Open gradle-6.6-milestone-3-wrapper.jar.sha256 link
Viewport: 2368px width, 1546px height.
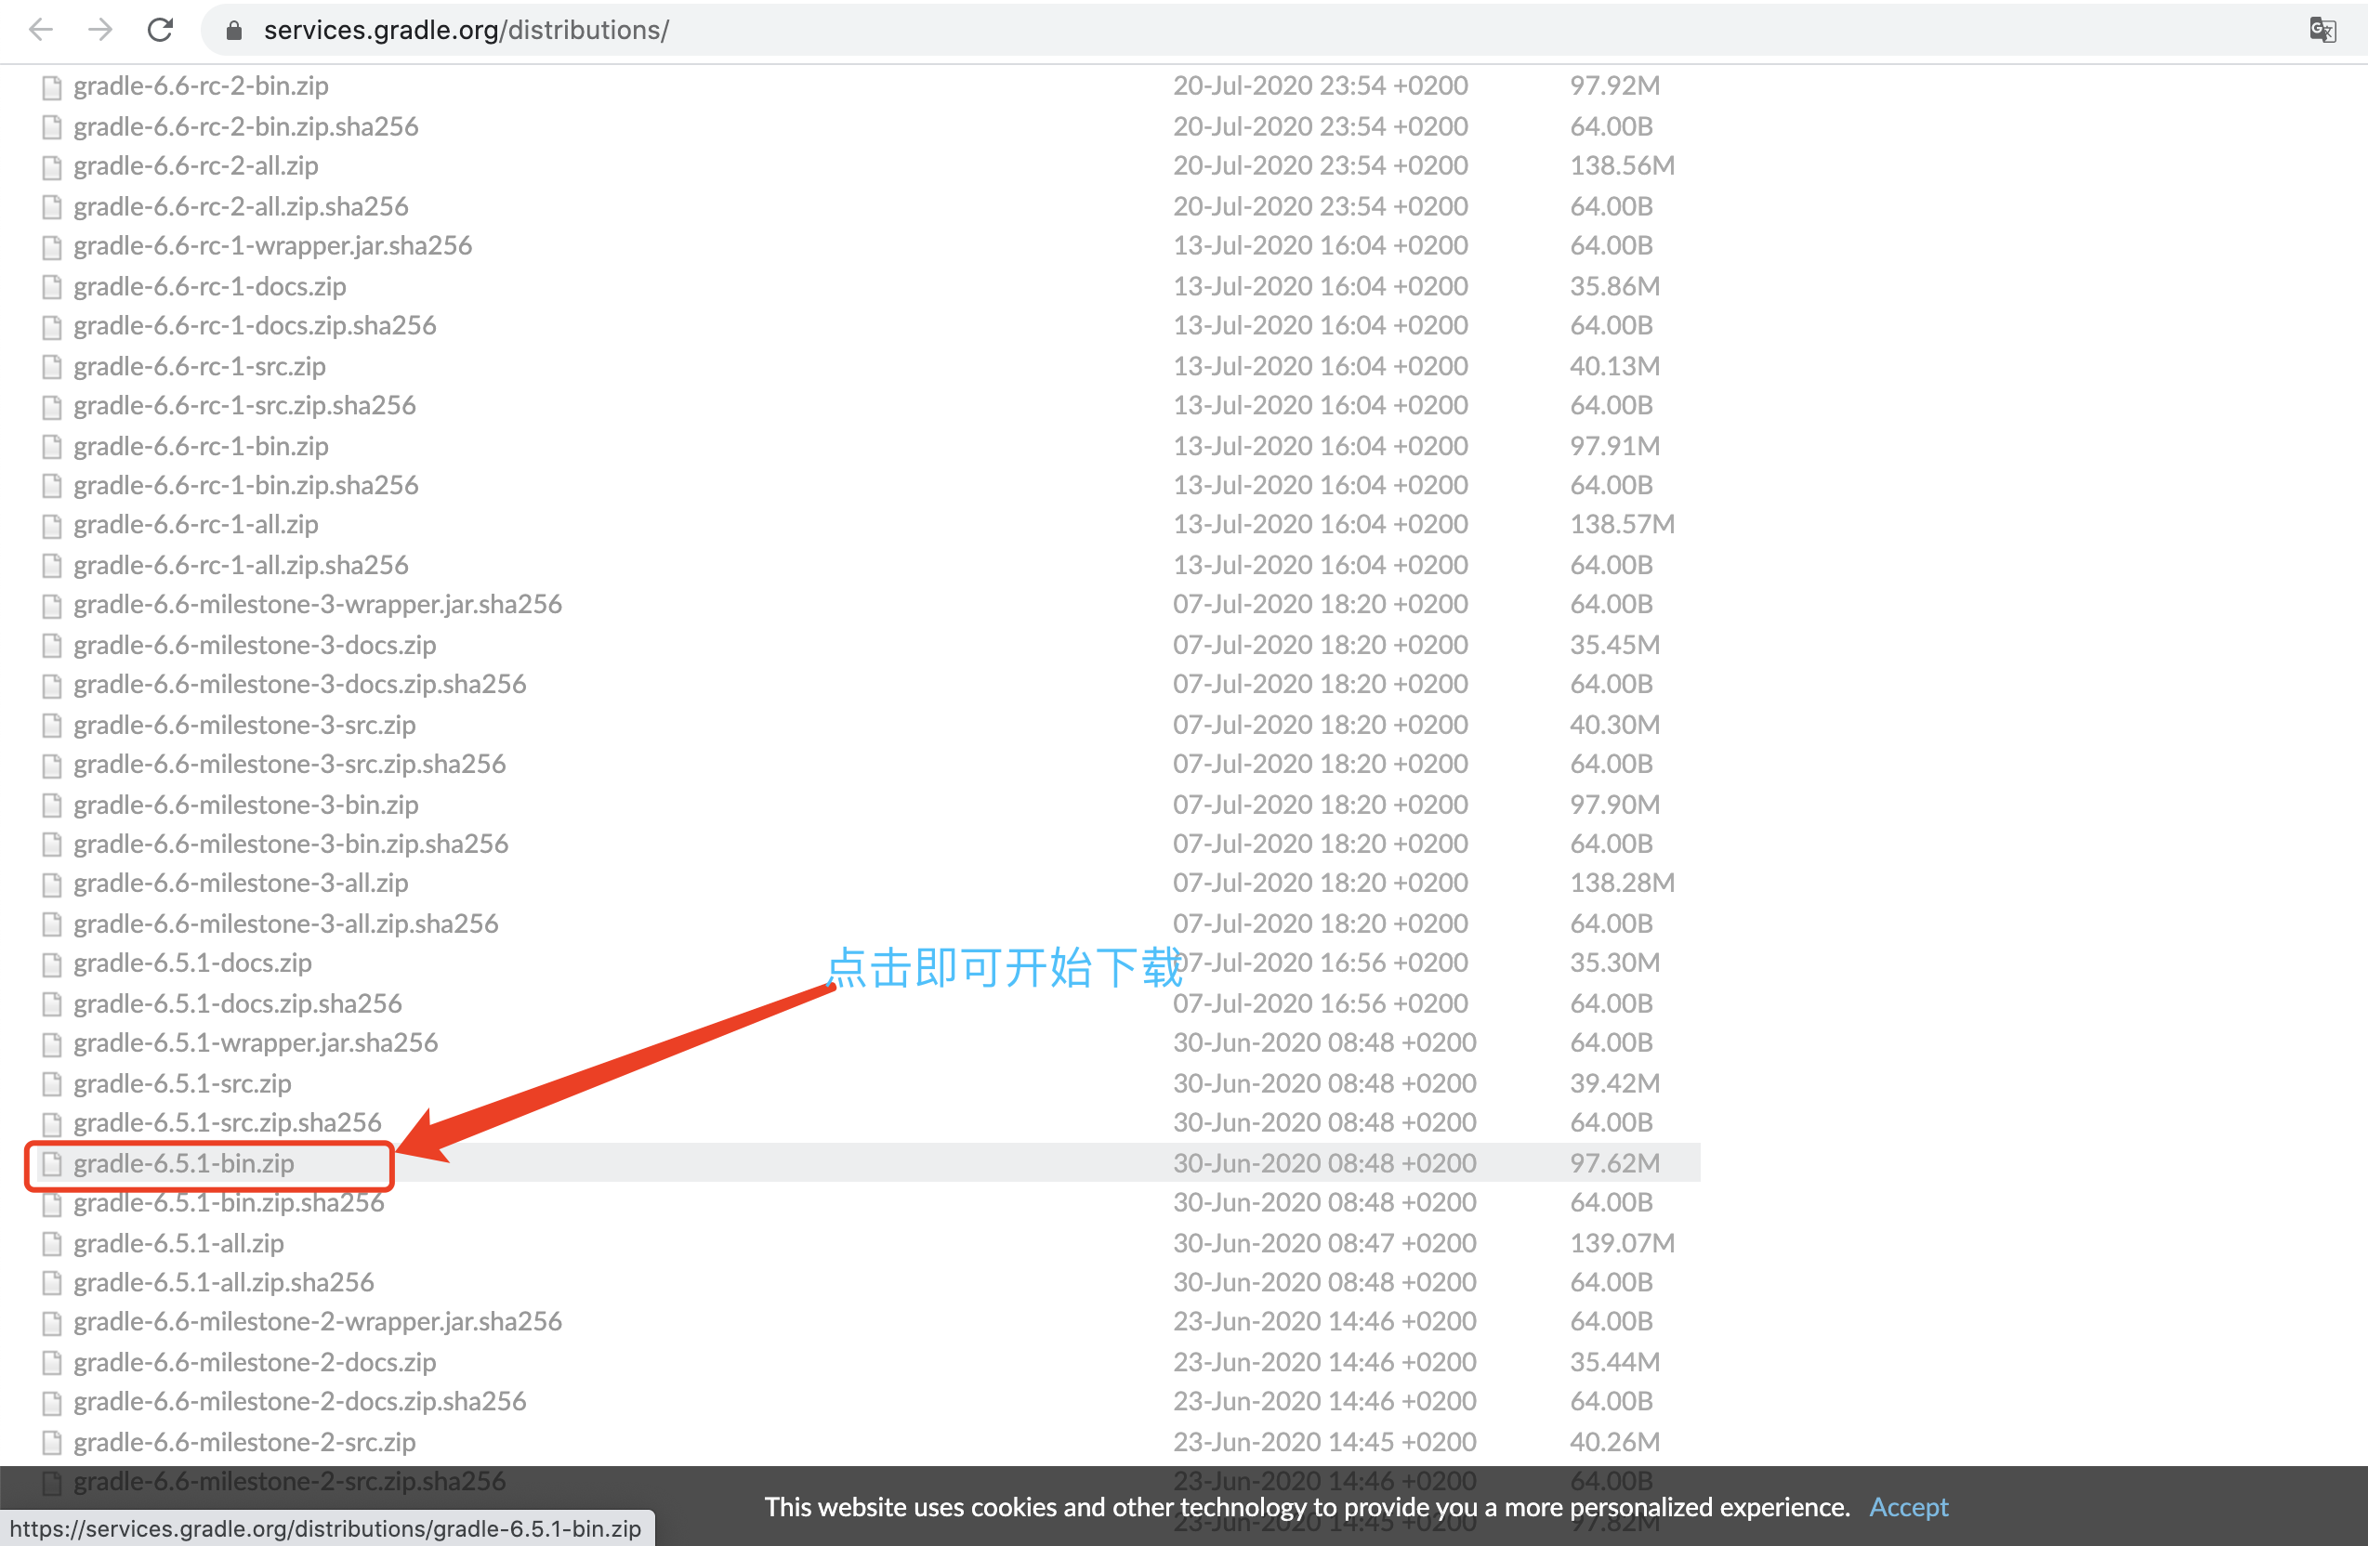coord(318,604)
